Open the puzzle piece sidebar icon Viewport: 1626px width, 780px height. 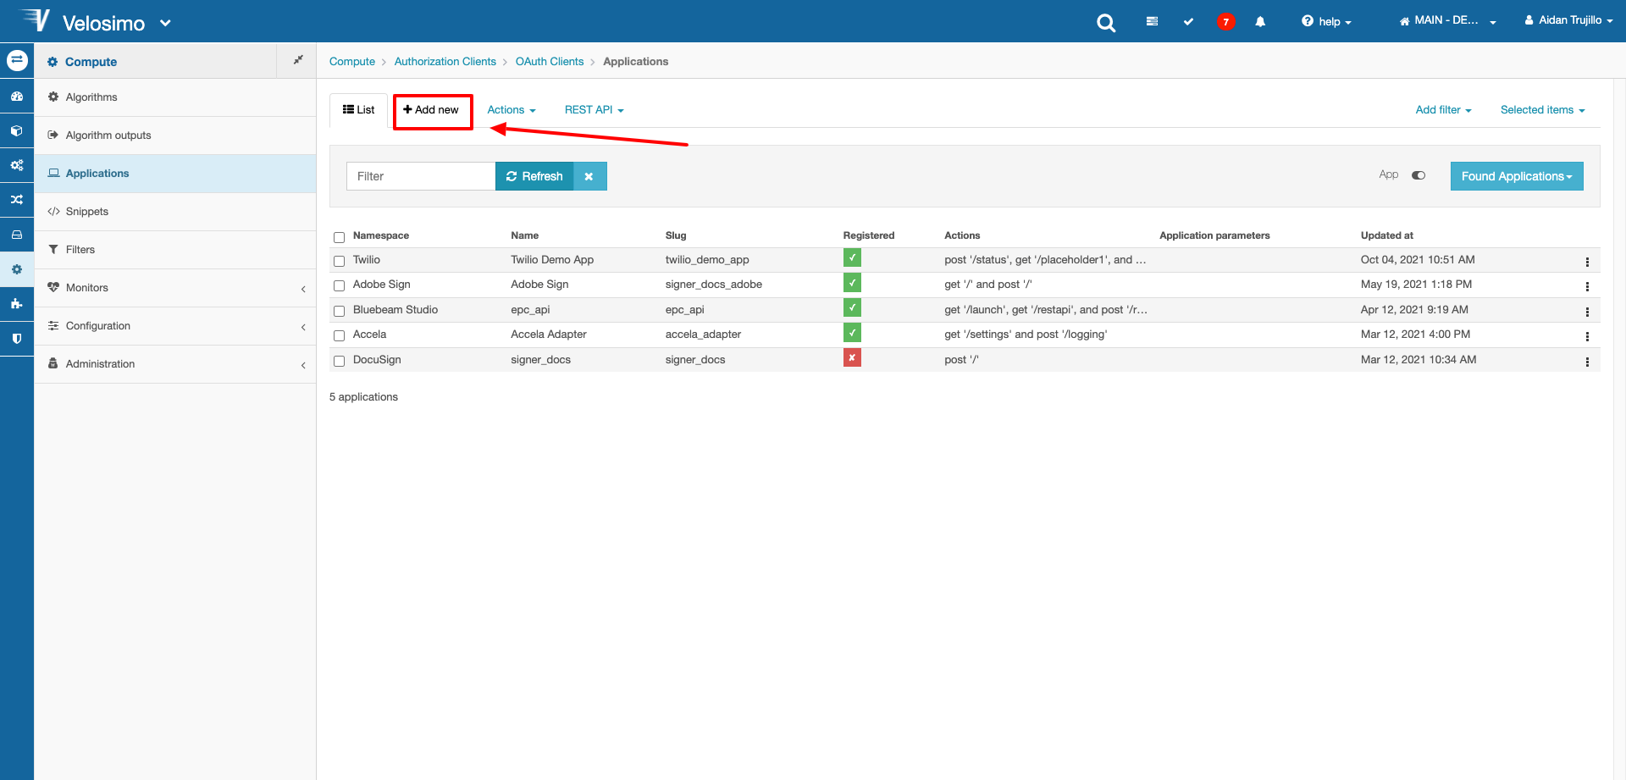17,303
